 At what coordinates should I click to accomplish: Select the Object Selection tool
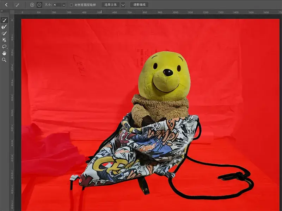(x=4, y=40)
